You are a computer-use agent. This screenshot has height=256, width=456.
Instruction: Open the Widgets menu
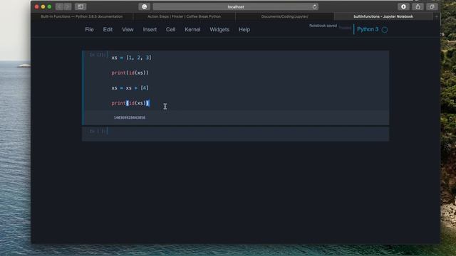coord(219,30)
